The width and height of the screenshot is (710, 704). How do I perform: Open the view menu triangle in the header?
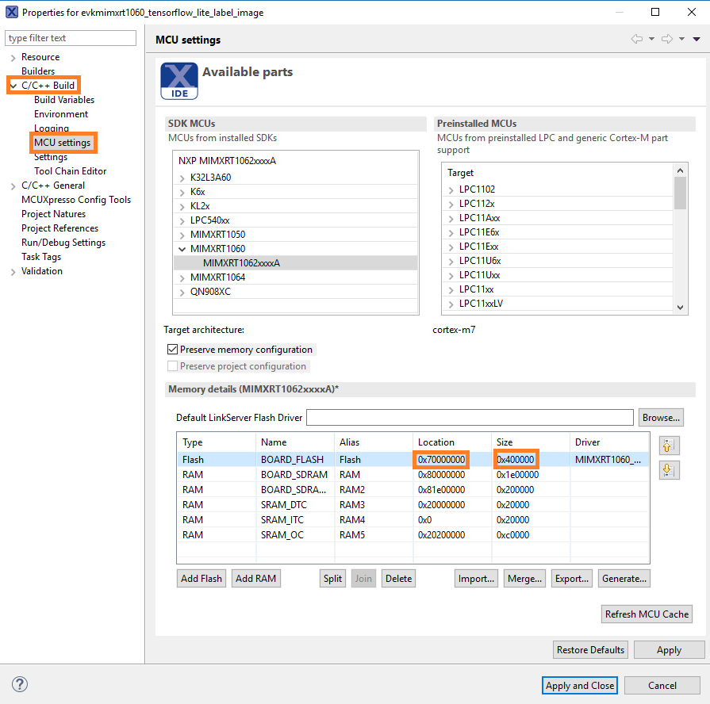click(697, 39)
